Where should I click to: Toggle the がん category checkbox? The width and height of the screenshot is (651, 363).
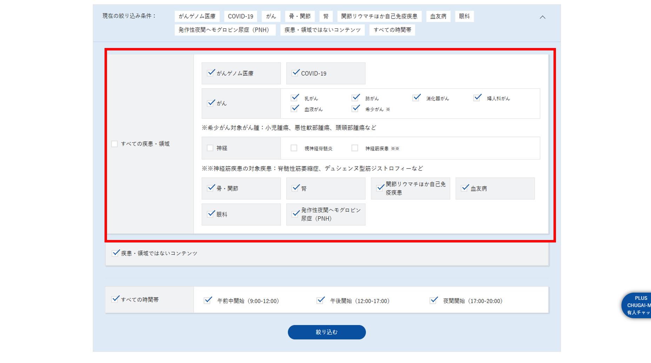coord(211,103)
